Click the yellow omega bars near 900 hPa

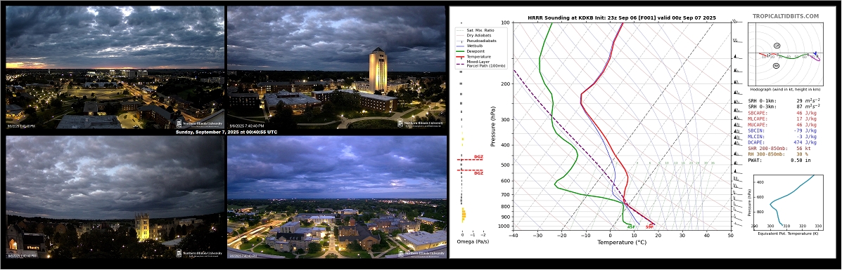[x=464, y=215]
